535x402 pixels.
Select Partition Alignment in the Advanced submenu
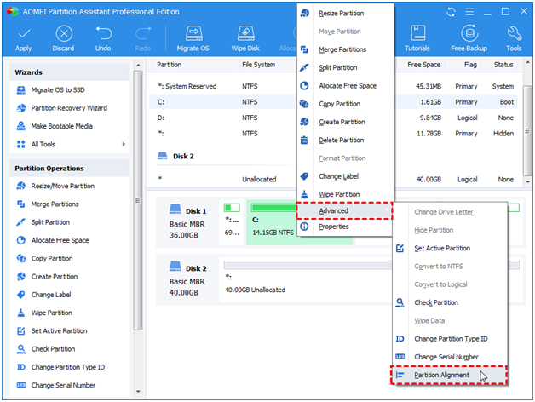click(x=449, y=375)
